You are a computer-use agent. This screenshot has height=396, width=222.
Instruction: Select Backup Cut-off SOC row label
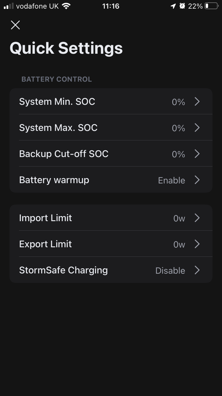click(64, 154)
